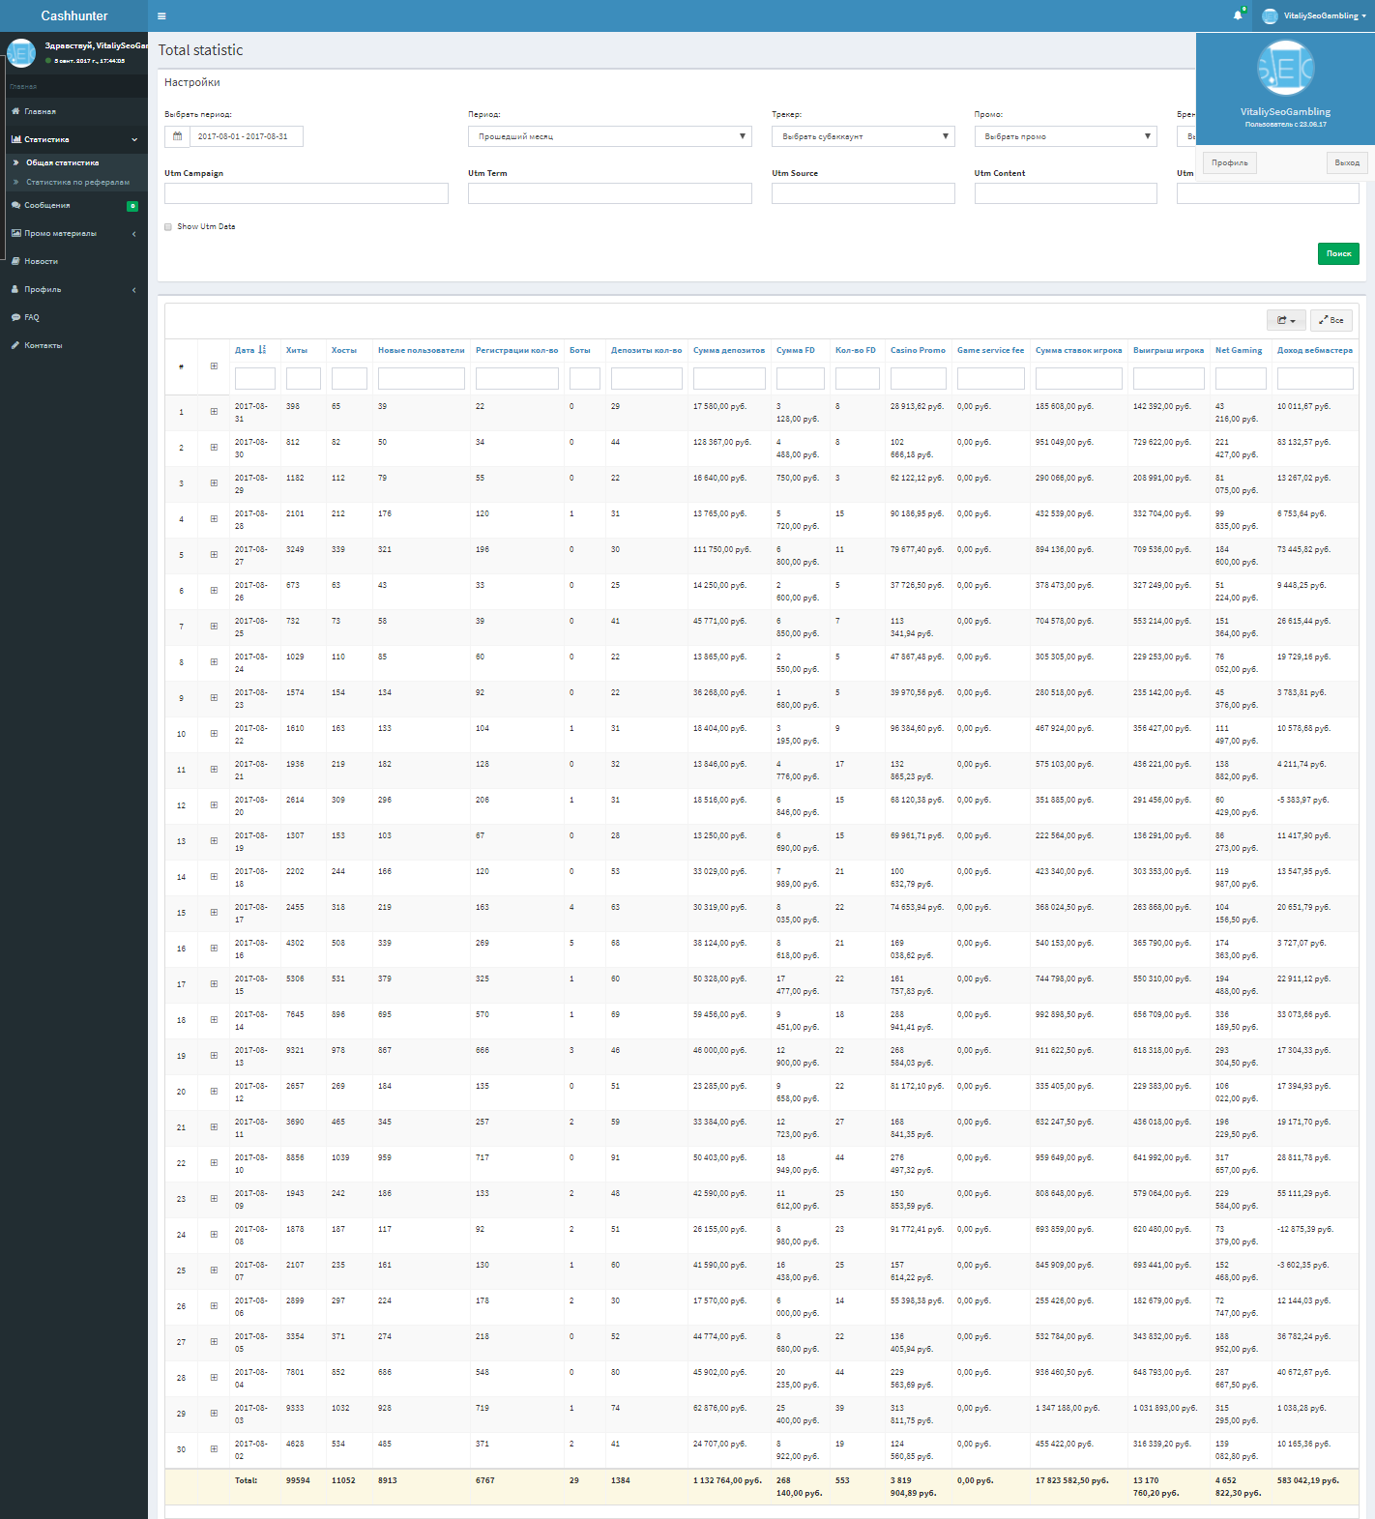Sort by Net Gaming column header

[x=1239, y=350]
